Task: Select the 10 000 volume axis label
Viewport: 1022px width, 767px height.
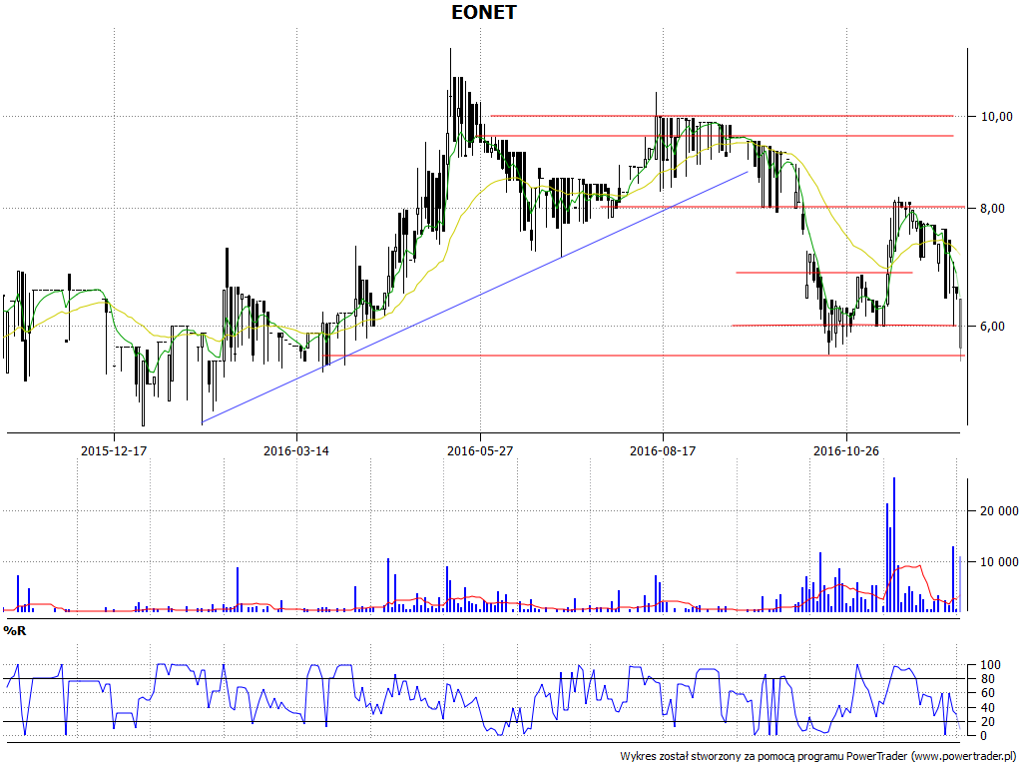Action: pos(997,562)
